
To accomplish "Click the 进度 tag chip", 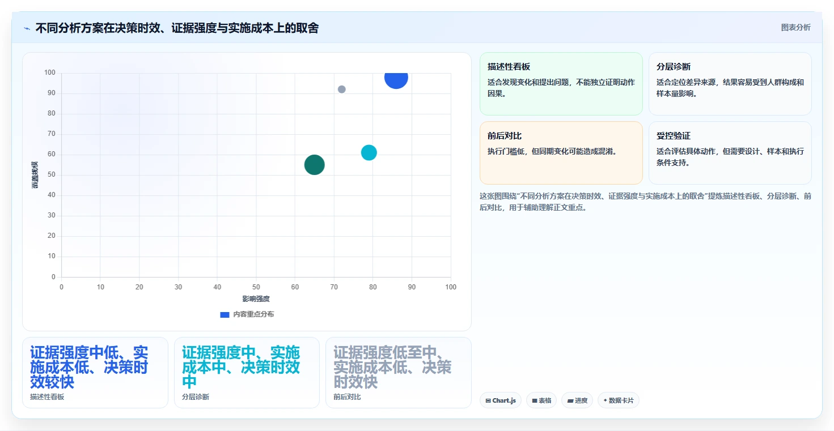I will click(577, 400).
